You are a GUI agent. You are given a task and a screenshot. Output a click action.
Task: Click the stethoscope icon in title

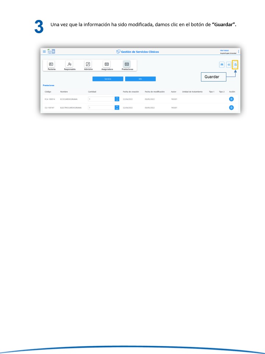coord(118,52)
